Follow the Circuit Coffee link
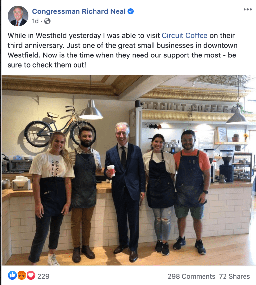The image size is (256, 285). click(x=184, y=35)
